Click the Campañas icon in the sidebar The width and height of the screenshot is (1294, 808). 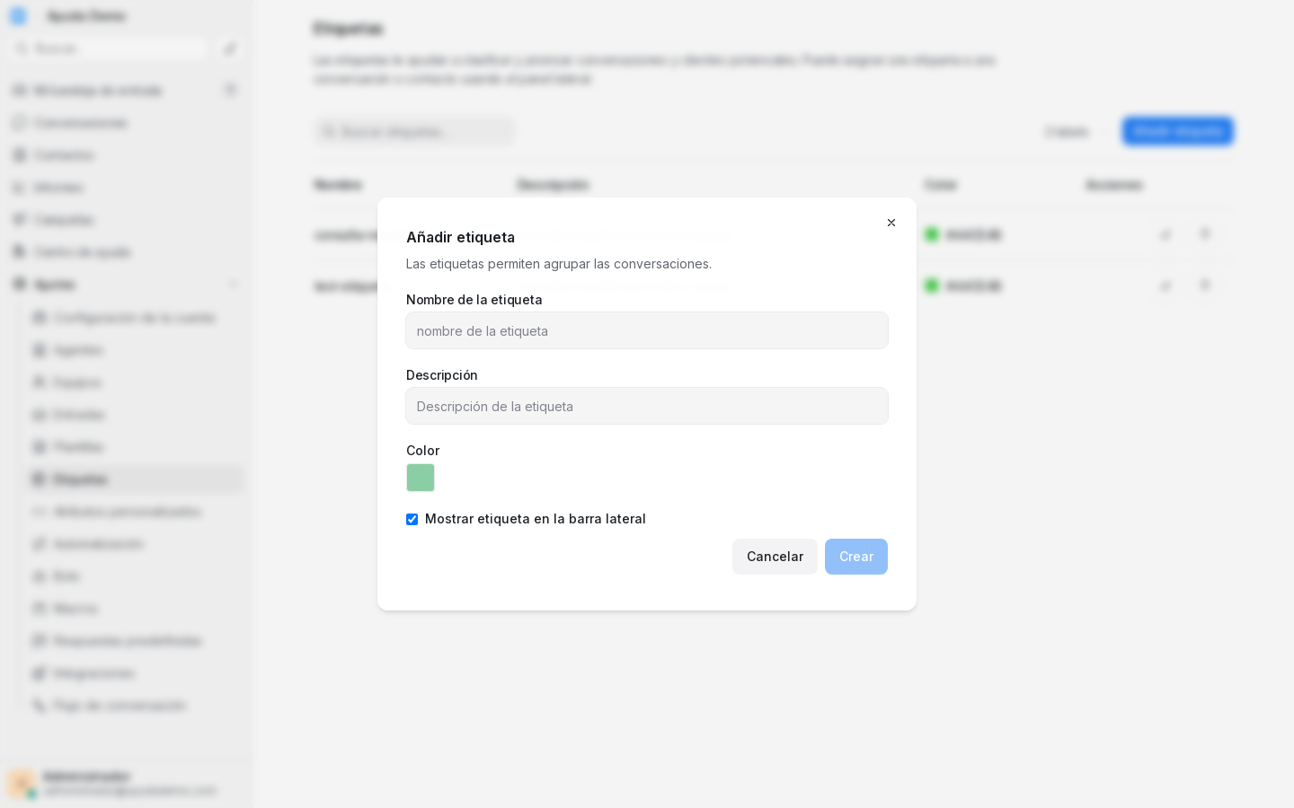click(x=19, y=220)
